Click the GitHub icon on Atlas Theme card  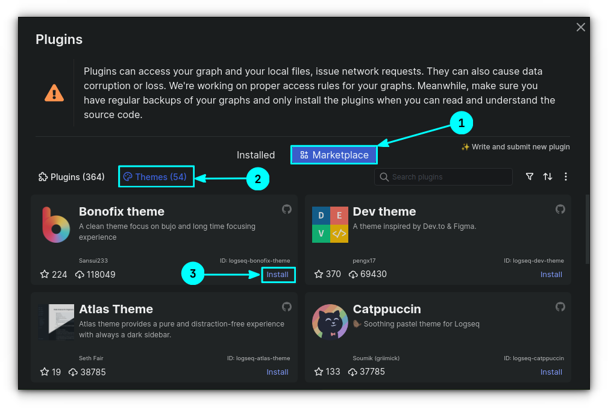[287, 307]
